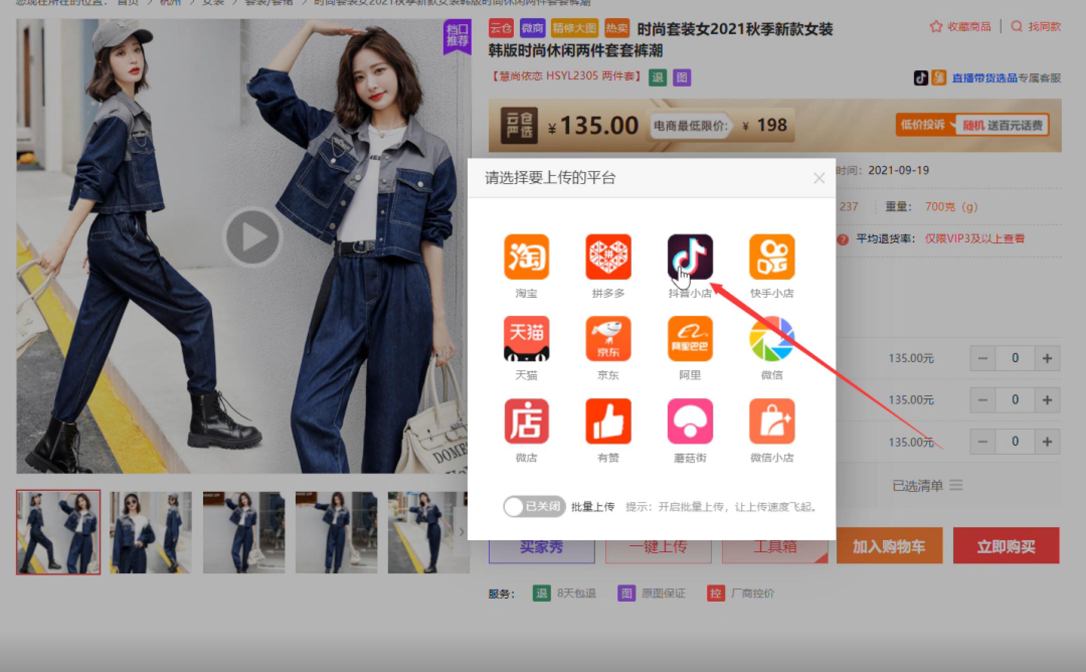Image resolution: width=1086 pixels, height=672 pixels.
Task: Choose the Weidian (微店) platform icon
Action: point(526,421)
